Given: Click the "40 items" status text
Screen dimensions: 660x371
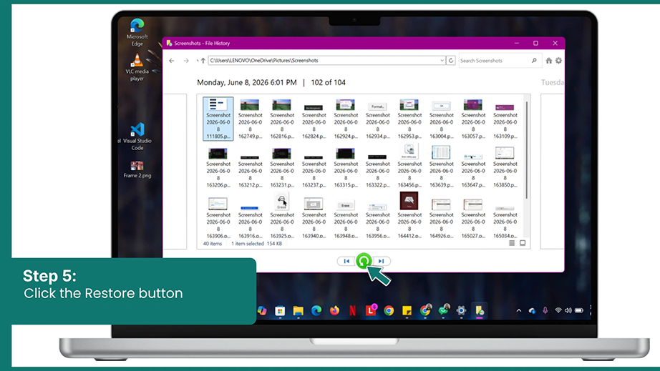Looking at the screenshot, I should point(212,244).
